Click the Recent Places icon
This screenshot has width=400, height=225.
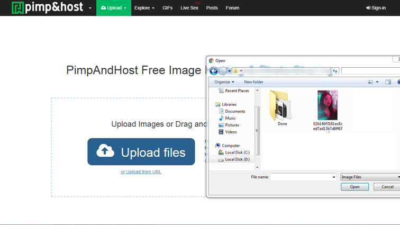click(x=221, y=91)
